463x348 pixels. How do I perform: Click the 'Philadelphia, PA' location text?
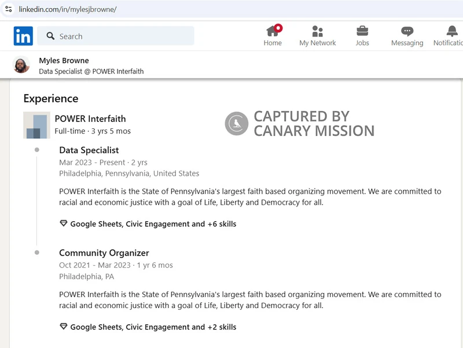pos(86,276)
